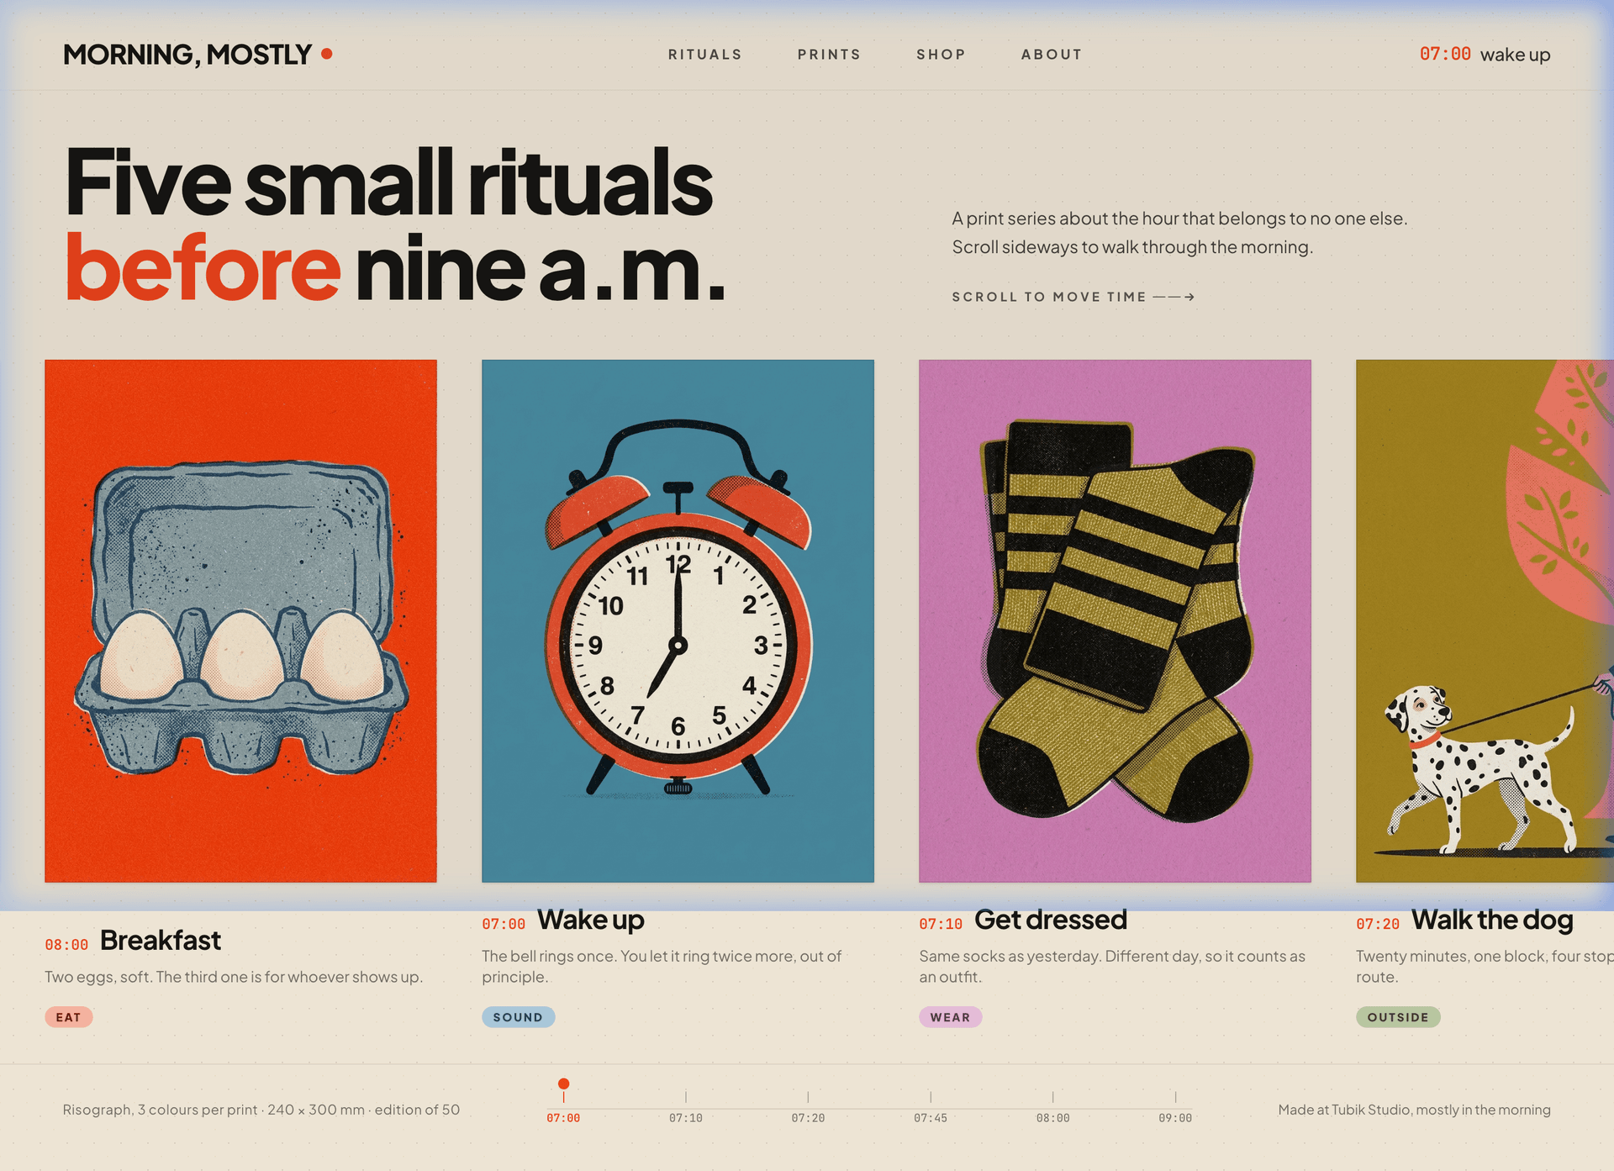
Task: Click the Risograph edition details text
Action: pyautogui.click(x=261, y=1110)
